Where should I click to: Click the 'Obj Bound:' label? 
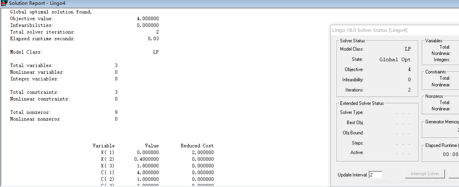pyautogui.click(x=353, y=133)
